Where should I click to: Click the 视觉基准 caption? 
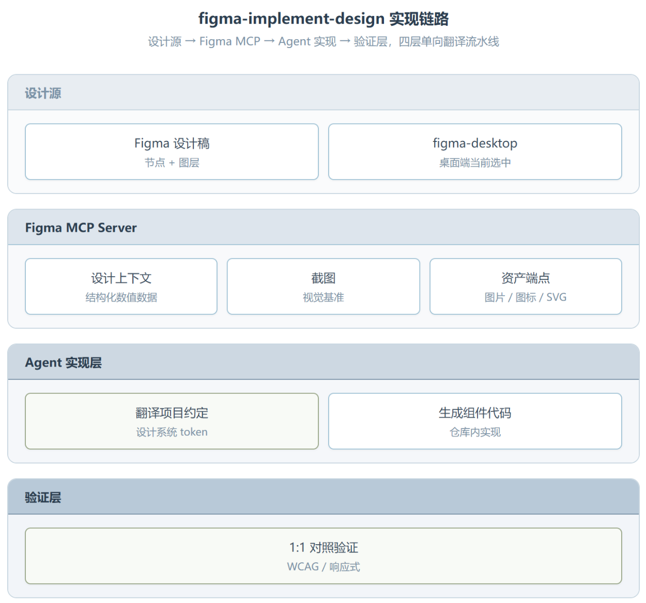pos(324,297)
